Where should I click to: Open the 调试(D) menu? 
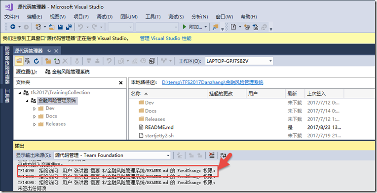(x=105, y=17)
